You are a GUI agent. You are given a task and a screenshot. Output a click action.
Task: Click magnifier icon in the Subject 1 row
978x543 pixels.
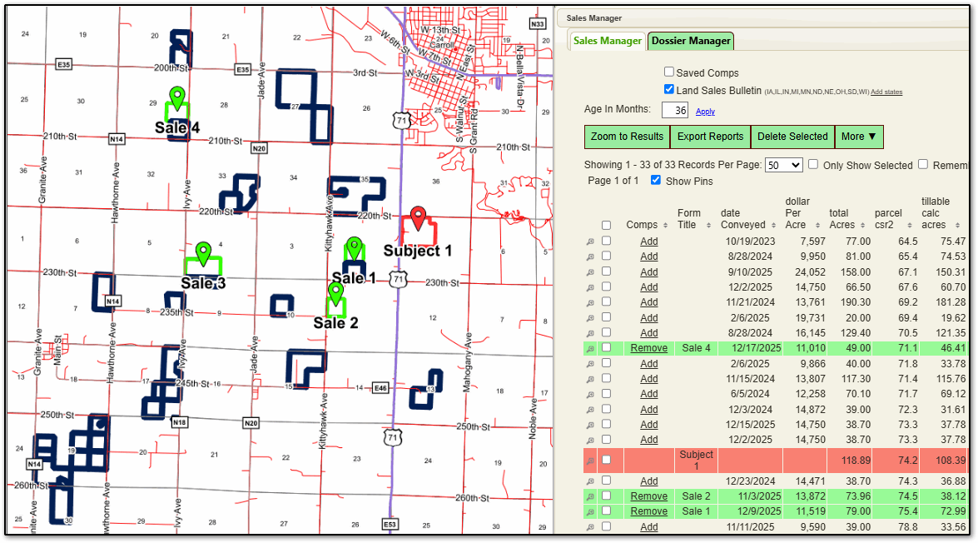pyautogui.click(x=590, y=461)
